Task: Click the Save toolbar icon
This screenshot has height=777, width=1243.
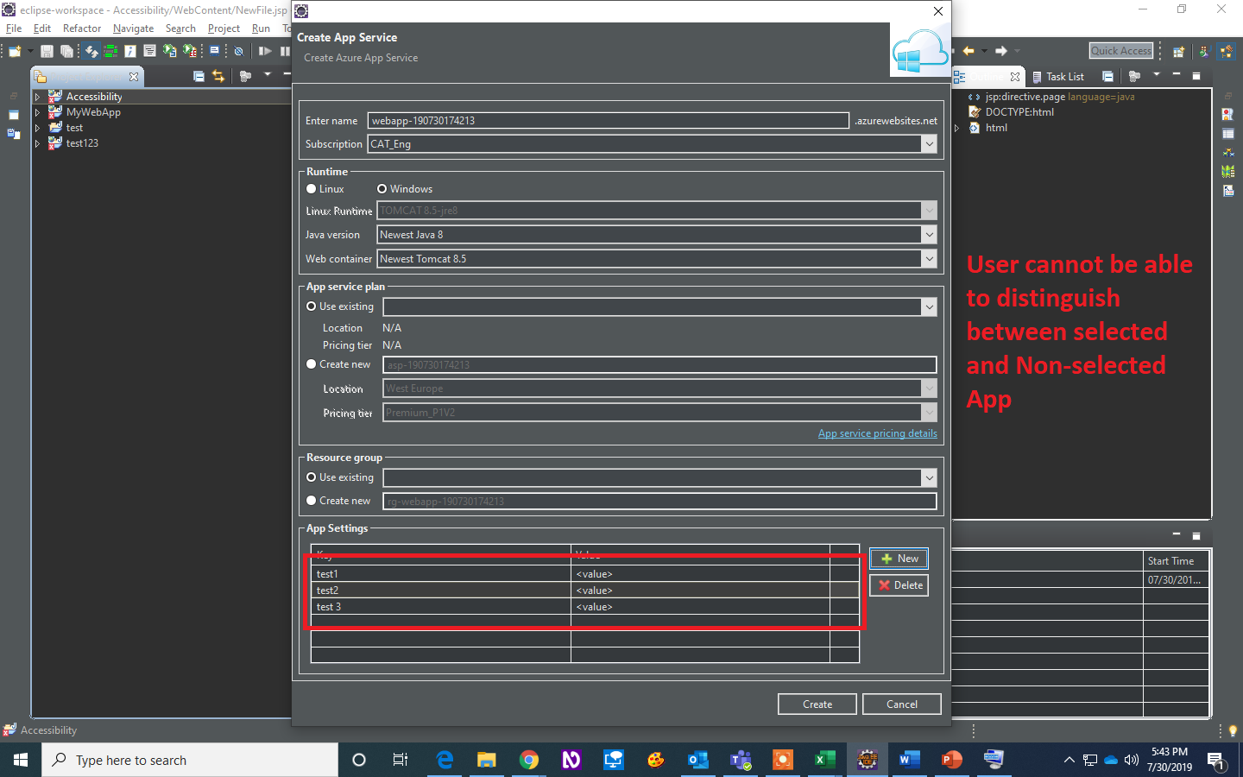Action: click(x=46, y=51)
